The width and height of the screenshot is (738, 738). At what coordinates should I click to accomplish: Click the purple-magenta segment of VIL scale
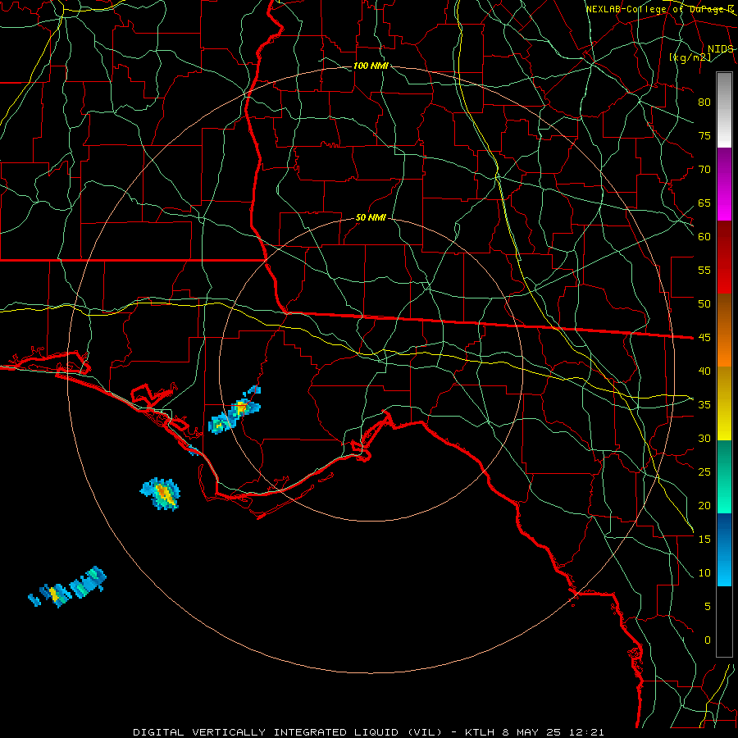724,184
